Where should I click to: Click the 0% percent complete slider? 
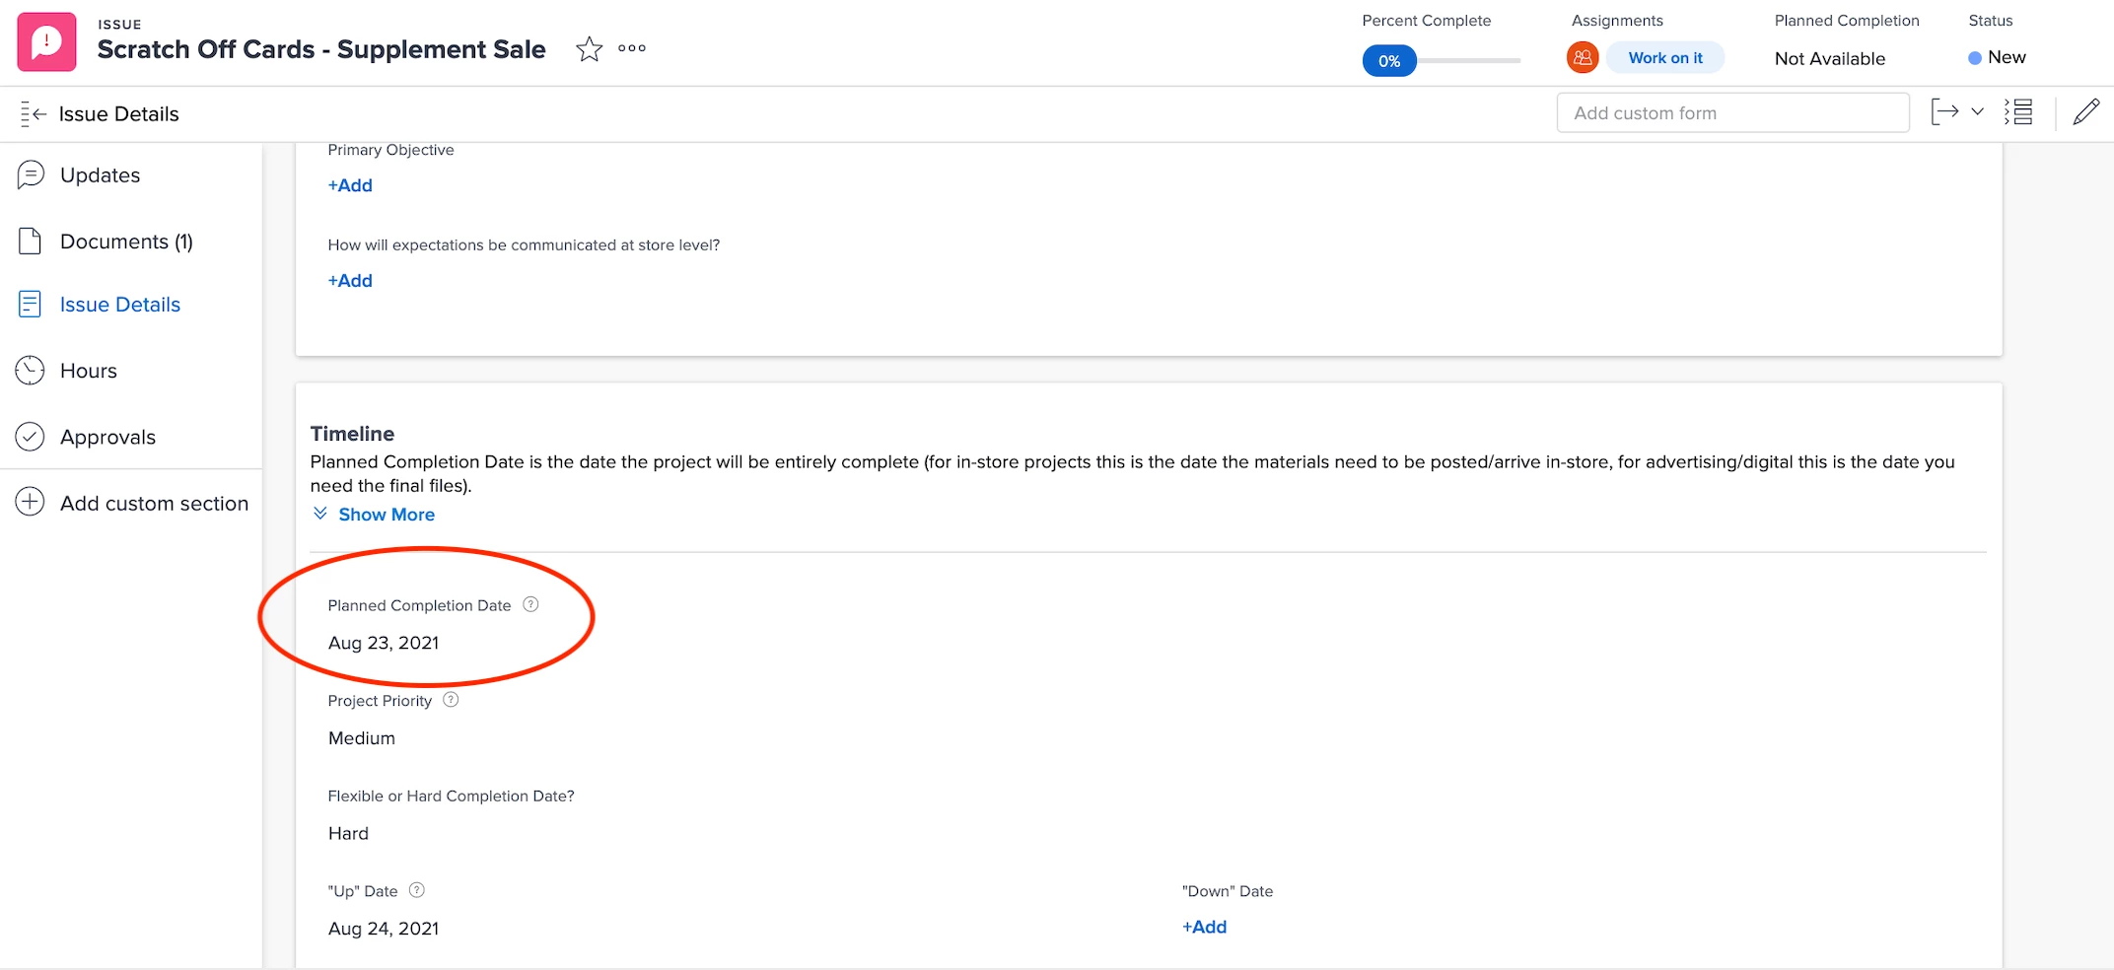coord(1442,60)
